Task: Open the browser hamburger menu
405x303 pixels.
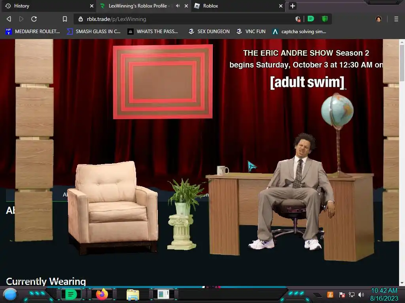Action: point(396,19)
